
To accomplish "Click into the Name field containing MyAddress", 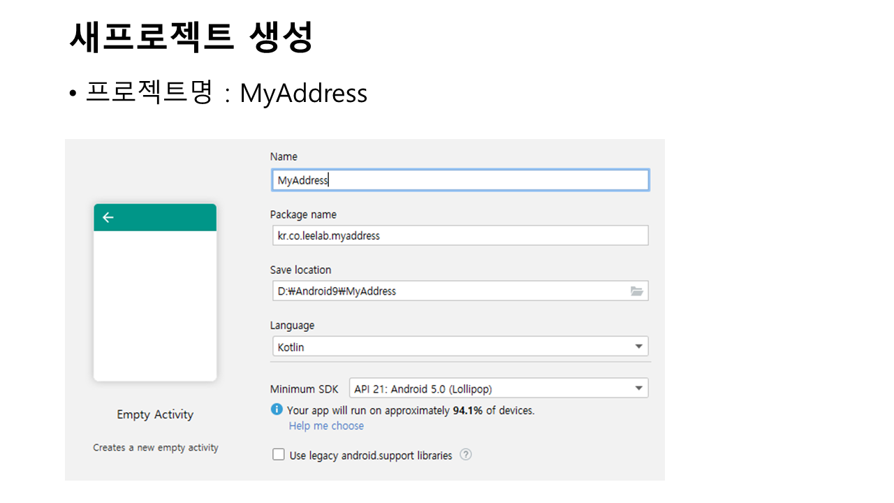I will point(460,180).
